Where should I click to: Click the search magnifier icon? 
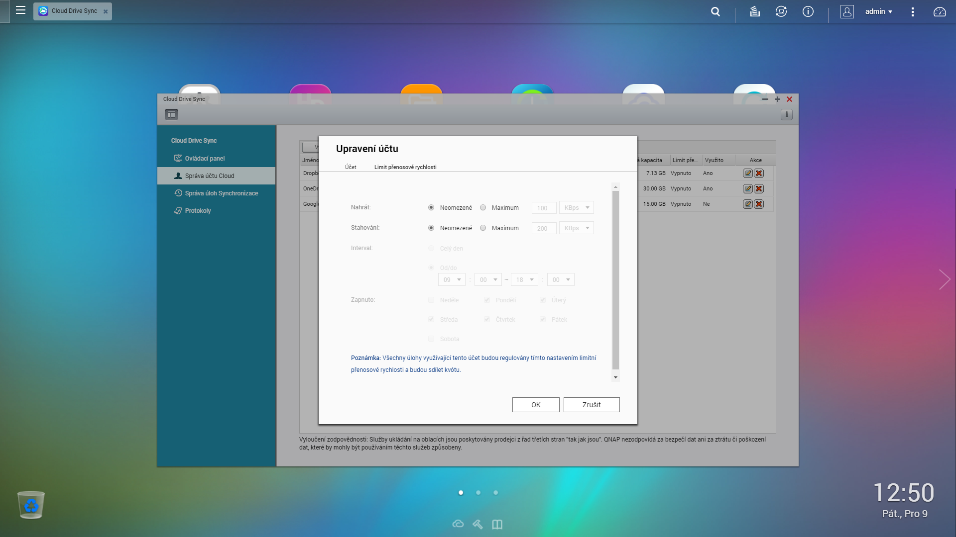716,11
